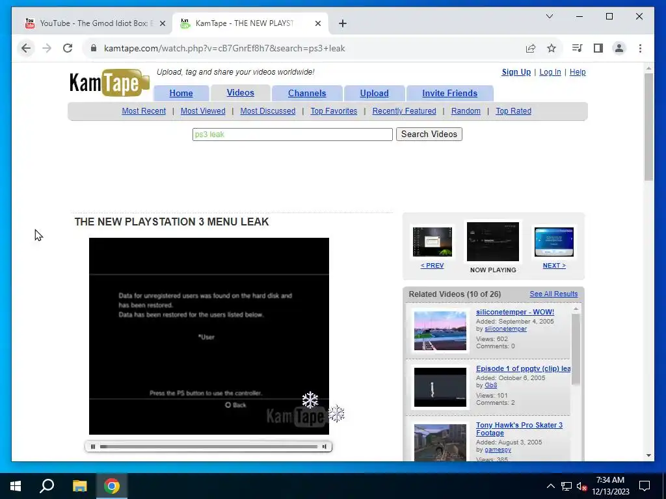Image resolution: width=666 pixels, height=499 pixels.
Task: Open user gamespy's profile
Action: coord(498,450)
